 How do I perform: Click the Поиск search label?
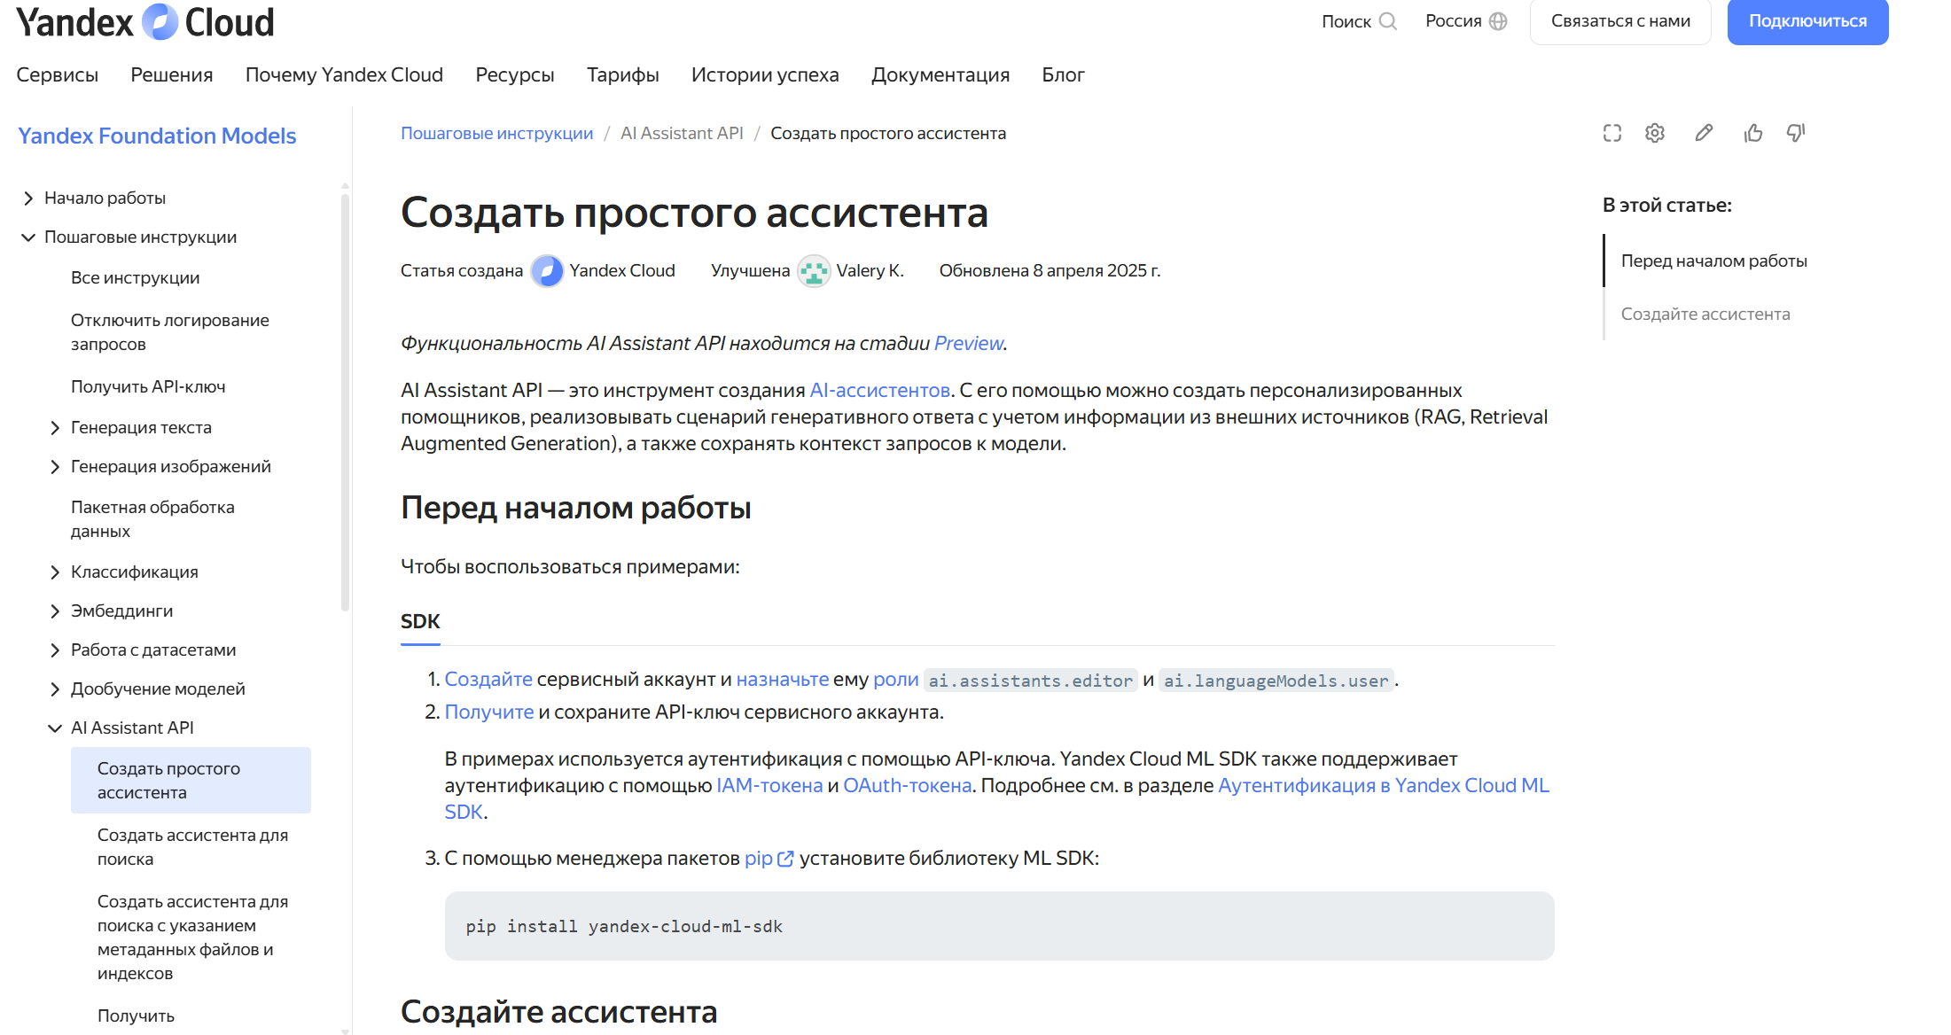(x=1346, y=21)
